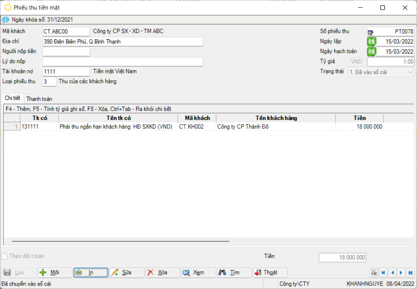Go to the previous record
417x289 pixels.
[392, 273]
